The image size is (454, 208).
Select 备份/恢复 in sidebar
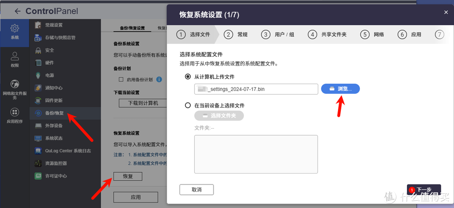pyautogui.click(x=65, y=113)
